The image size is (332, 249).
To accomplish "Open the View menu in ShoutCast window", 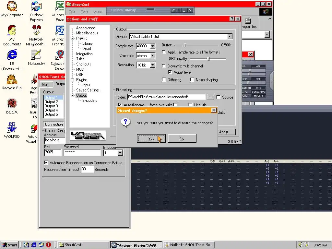I will [x=98, y=12].
